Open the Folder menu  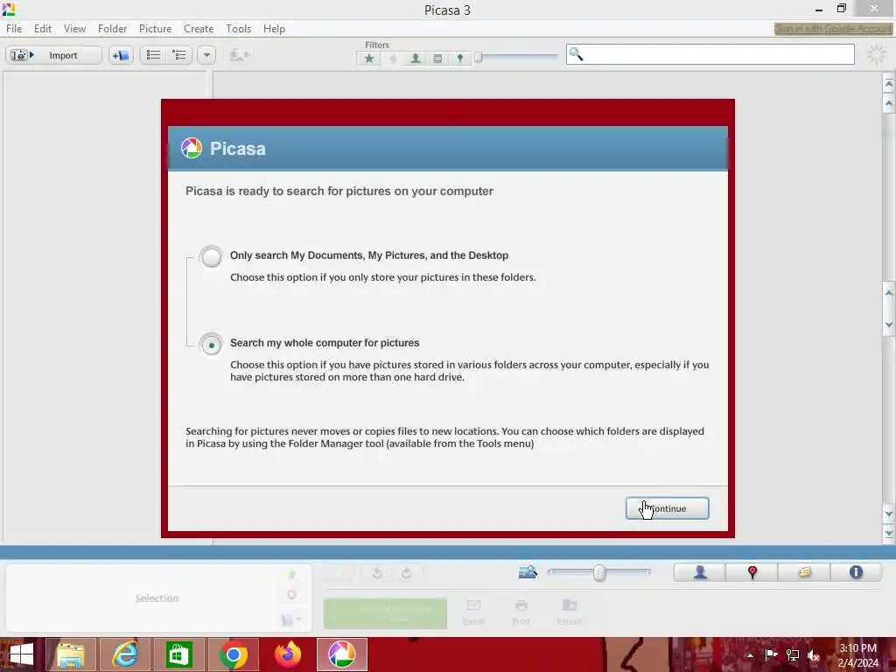point(112,29)
